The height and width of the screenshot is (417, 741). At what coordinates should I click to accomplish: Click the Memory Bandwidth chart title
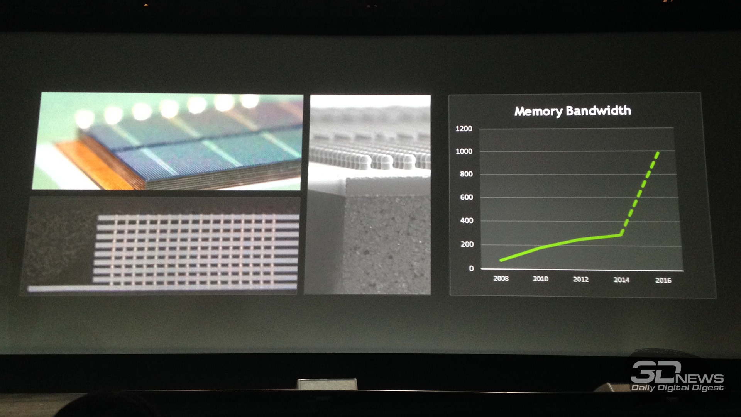point(573,111)
